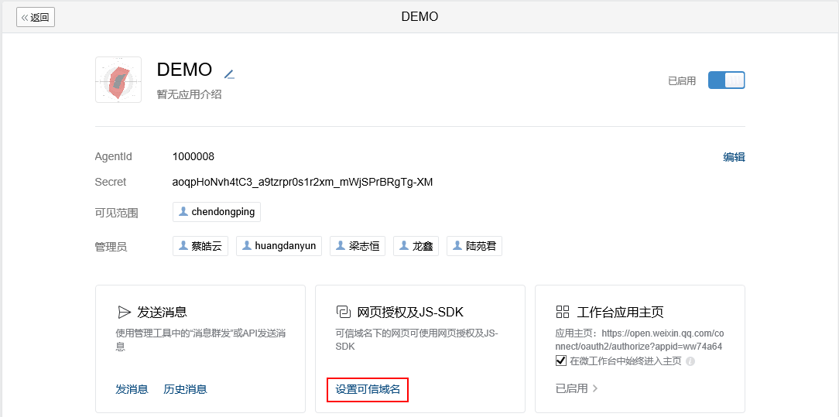Screen dimensions: 839x417
Task: Click the DEMO application logo thumbnail
Action: pos(118,80)
